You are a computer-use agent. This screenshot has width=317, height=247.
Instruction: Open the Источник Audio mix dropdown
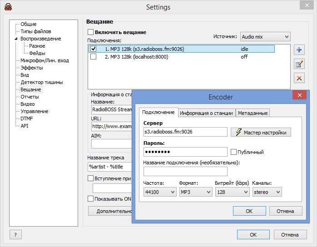click(265, 37)
